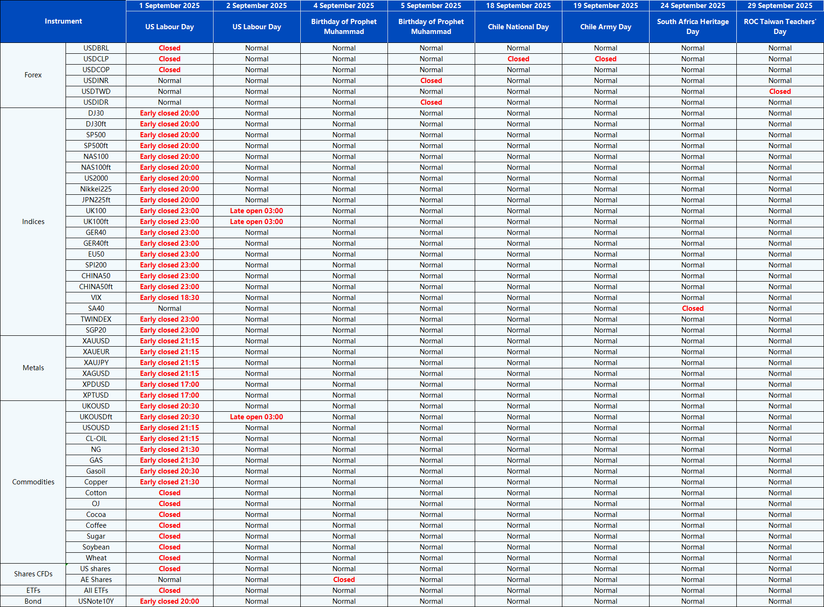Click the Instrument column header
824x607 pixels.
(63, 21)
